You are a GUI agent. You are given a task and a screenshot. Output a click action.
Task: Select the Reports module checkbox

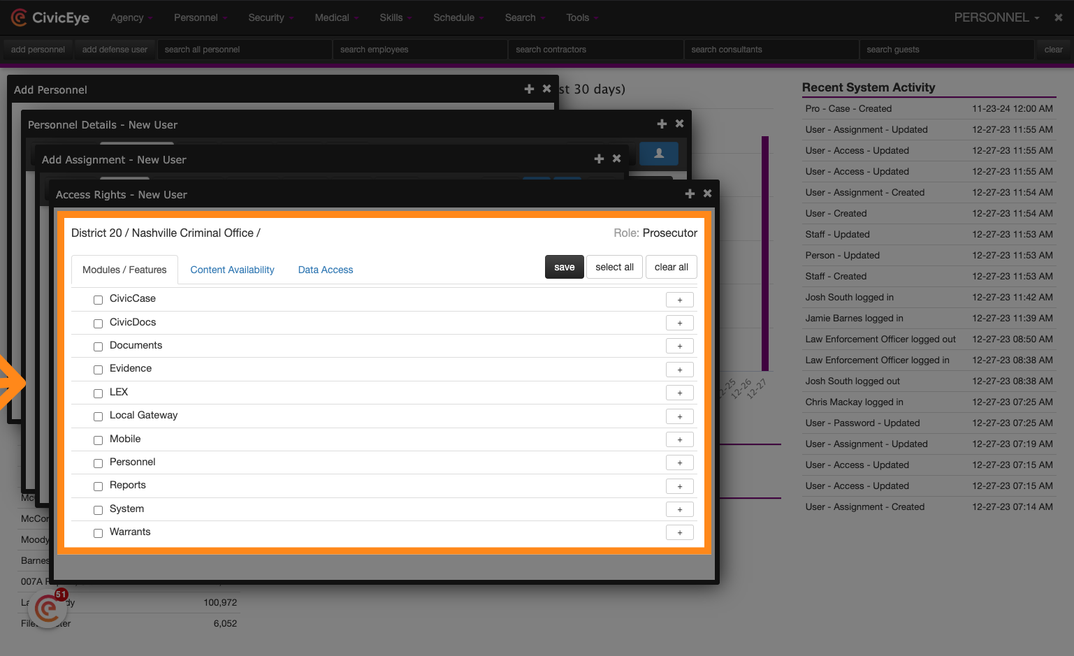pos(98,486)
